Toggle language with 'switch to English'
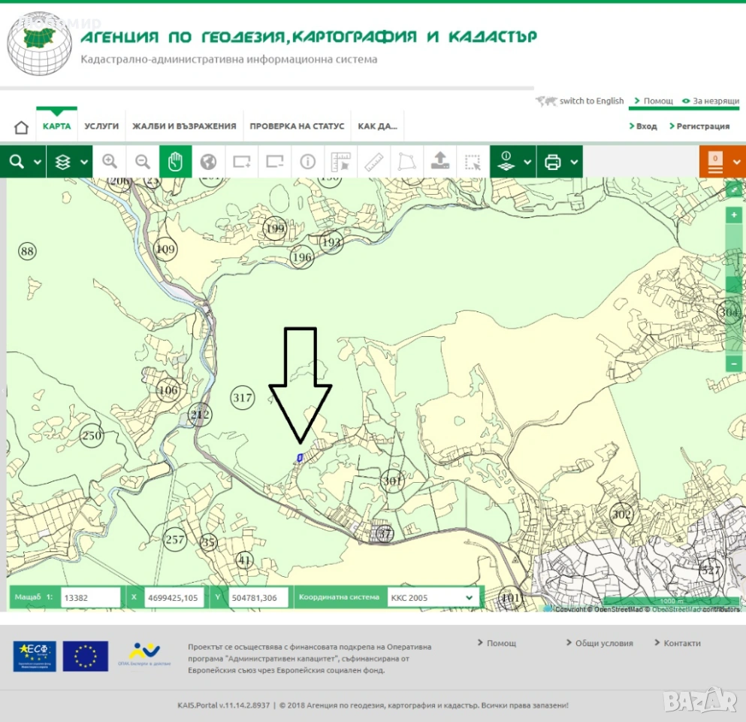Viewport: 746px width, 722px height. [x=590, y=101]
